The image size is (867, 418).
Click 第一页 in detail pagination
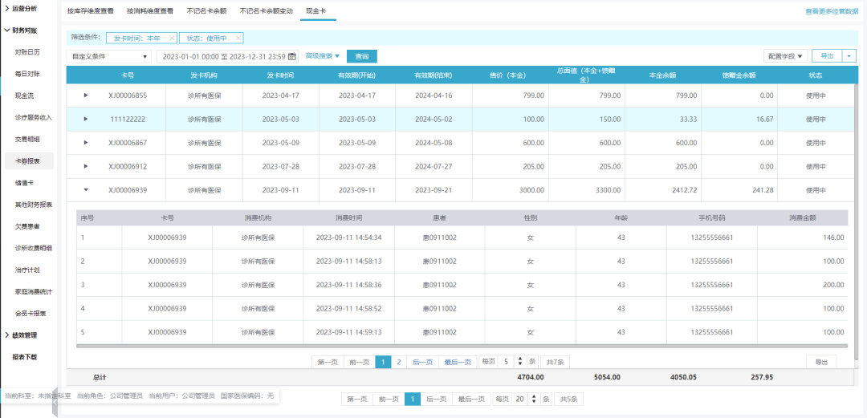click(328, 362)
